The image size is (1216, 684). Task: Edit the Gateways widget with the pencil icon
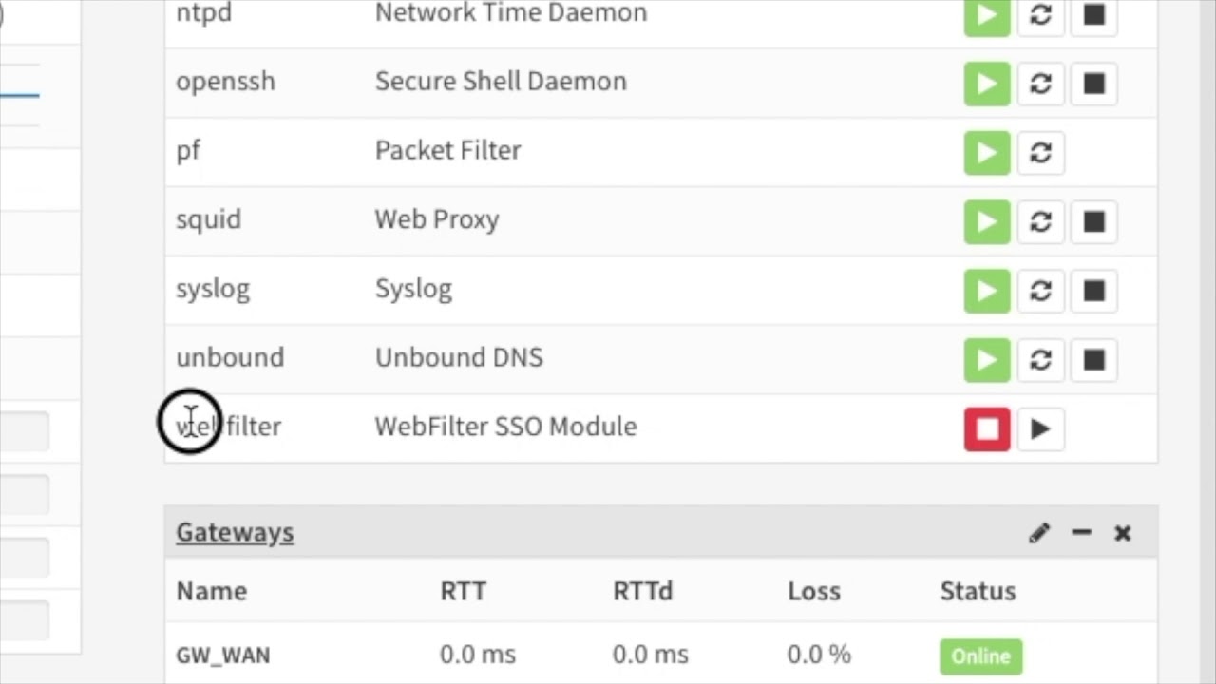pos(1038,533)
